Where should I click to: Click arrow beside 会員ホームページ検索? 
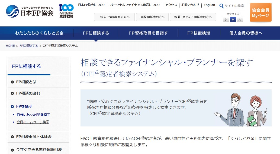[13, 122]
